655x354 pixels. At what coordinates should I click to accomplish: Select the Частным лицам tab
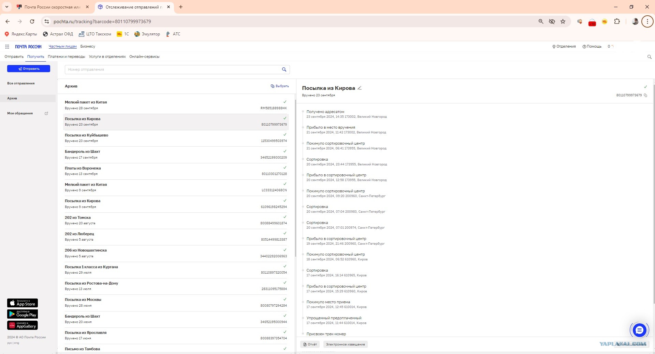coord(62,47)
